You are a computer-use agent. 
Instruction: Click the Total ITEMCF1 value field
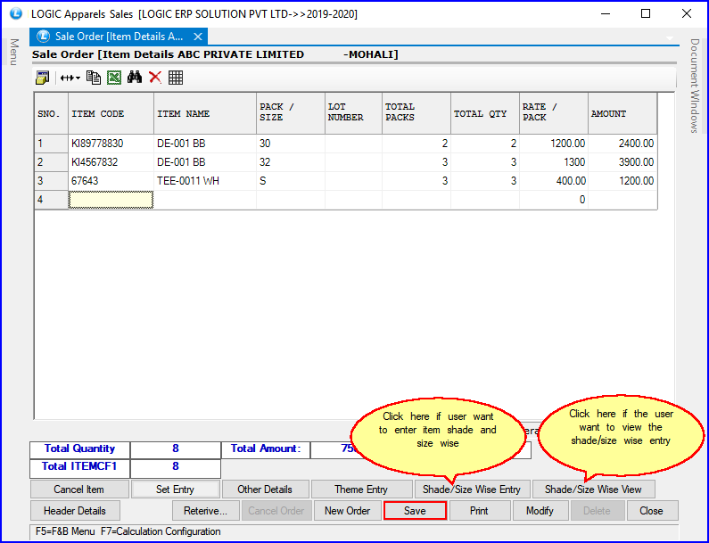click(x=176, y=467)
